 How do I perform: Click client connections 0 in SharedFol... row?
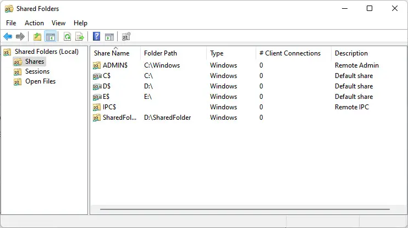(261, 117)
